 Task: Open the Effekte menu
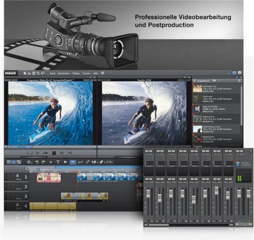click(x=76, y=73)
